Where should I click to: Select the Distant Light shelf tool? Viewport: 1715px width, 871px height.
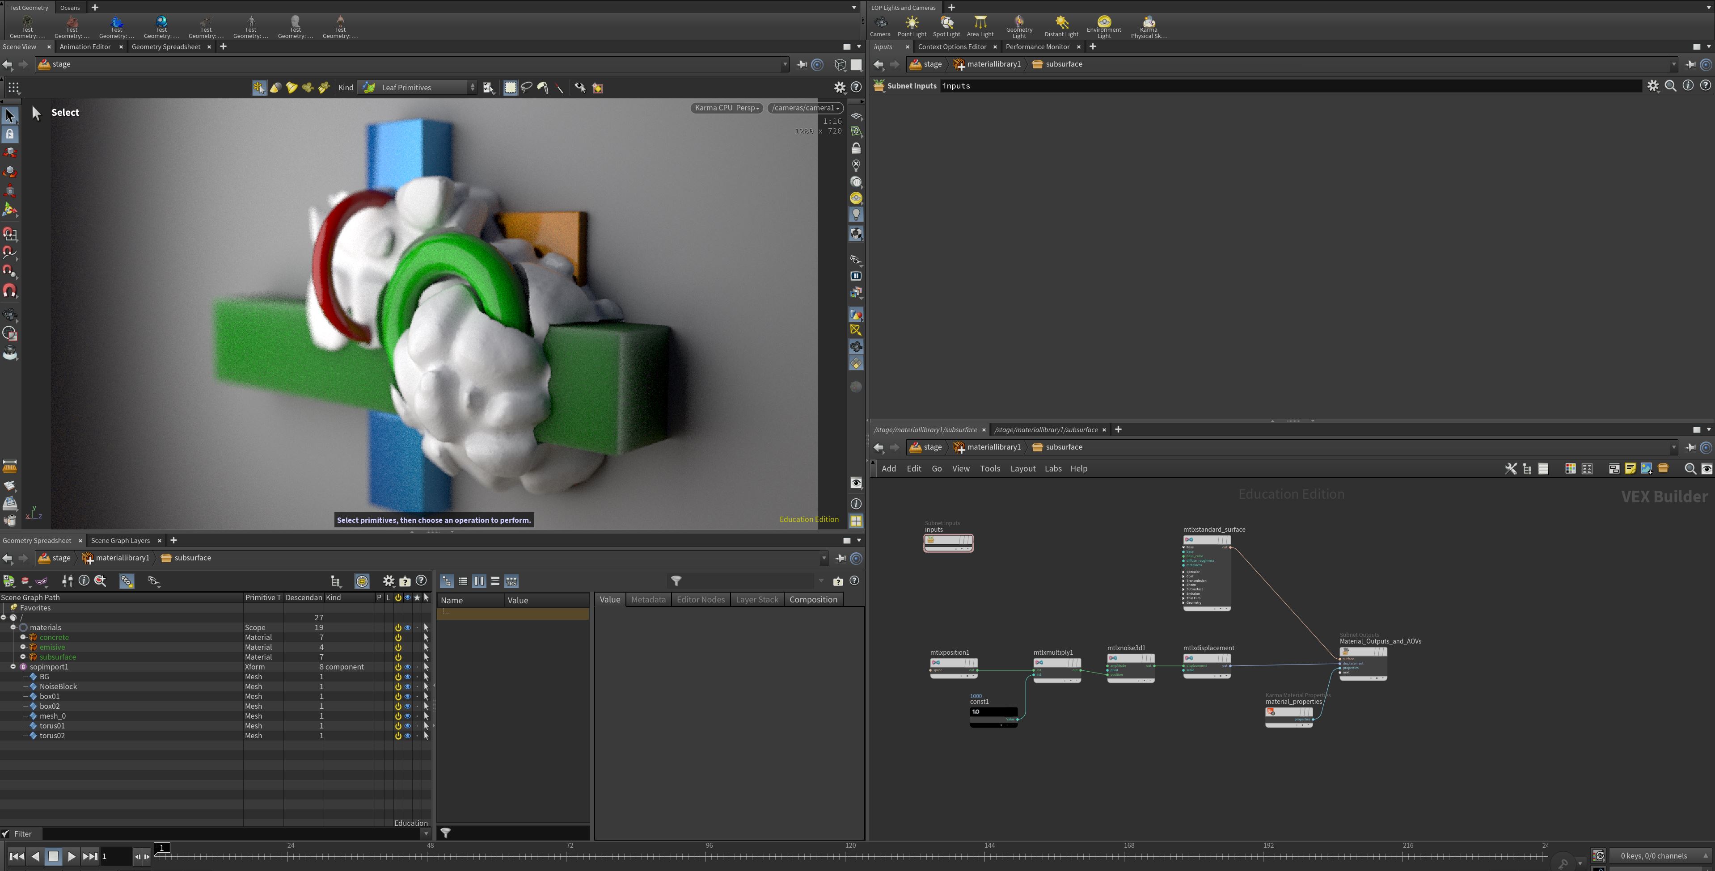tap(1060, 27)
